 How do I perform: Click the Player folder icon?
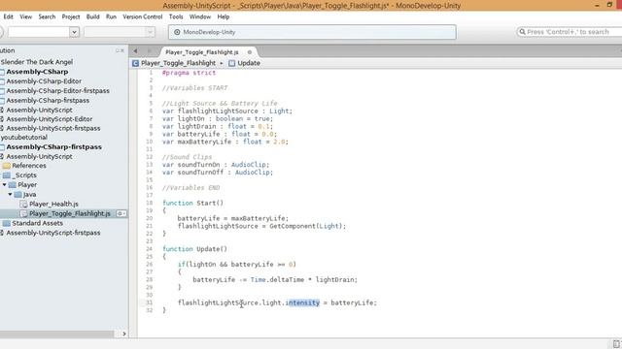pyautogui.click(x=13, y=185)
